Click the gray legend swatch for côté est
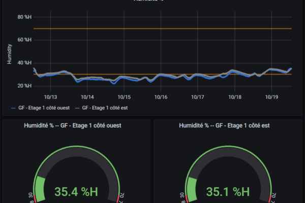 [77, 108]
